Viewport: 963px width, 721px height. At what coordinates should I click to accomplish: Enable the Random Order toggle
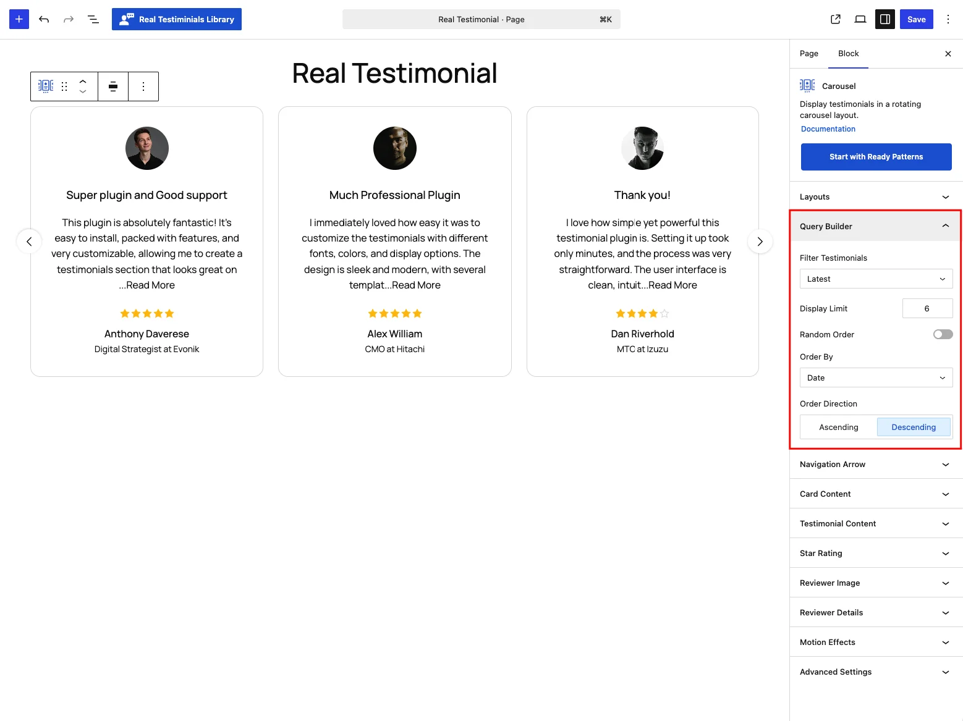pyautogui.click(x=943, y=334)
